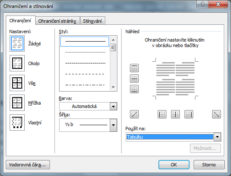Cancel with the Storno button
The height and width of the screenshot is (176, 231).
coord(209,165)
